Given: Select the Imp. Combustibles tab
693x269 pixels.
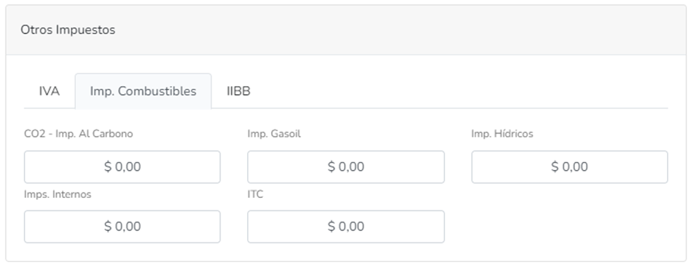Looking at the screenshot, I should tap(143, 91).
